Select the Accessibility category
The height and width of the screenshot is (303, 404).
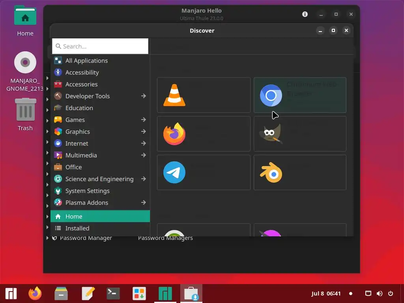tap(100, 73)
